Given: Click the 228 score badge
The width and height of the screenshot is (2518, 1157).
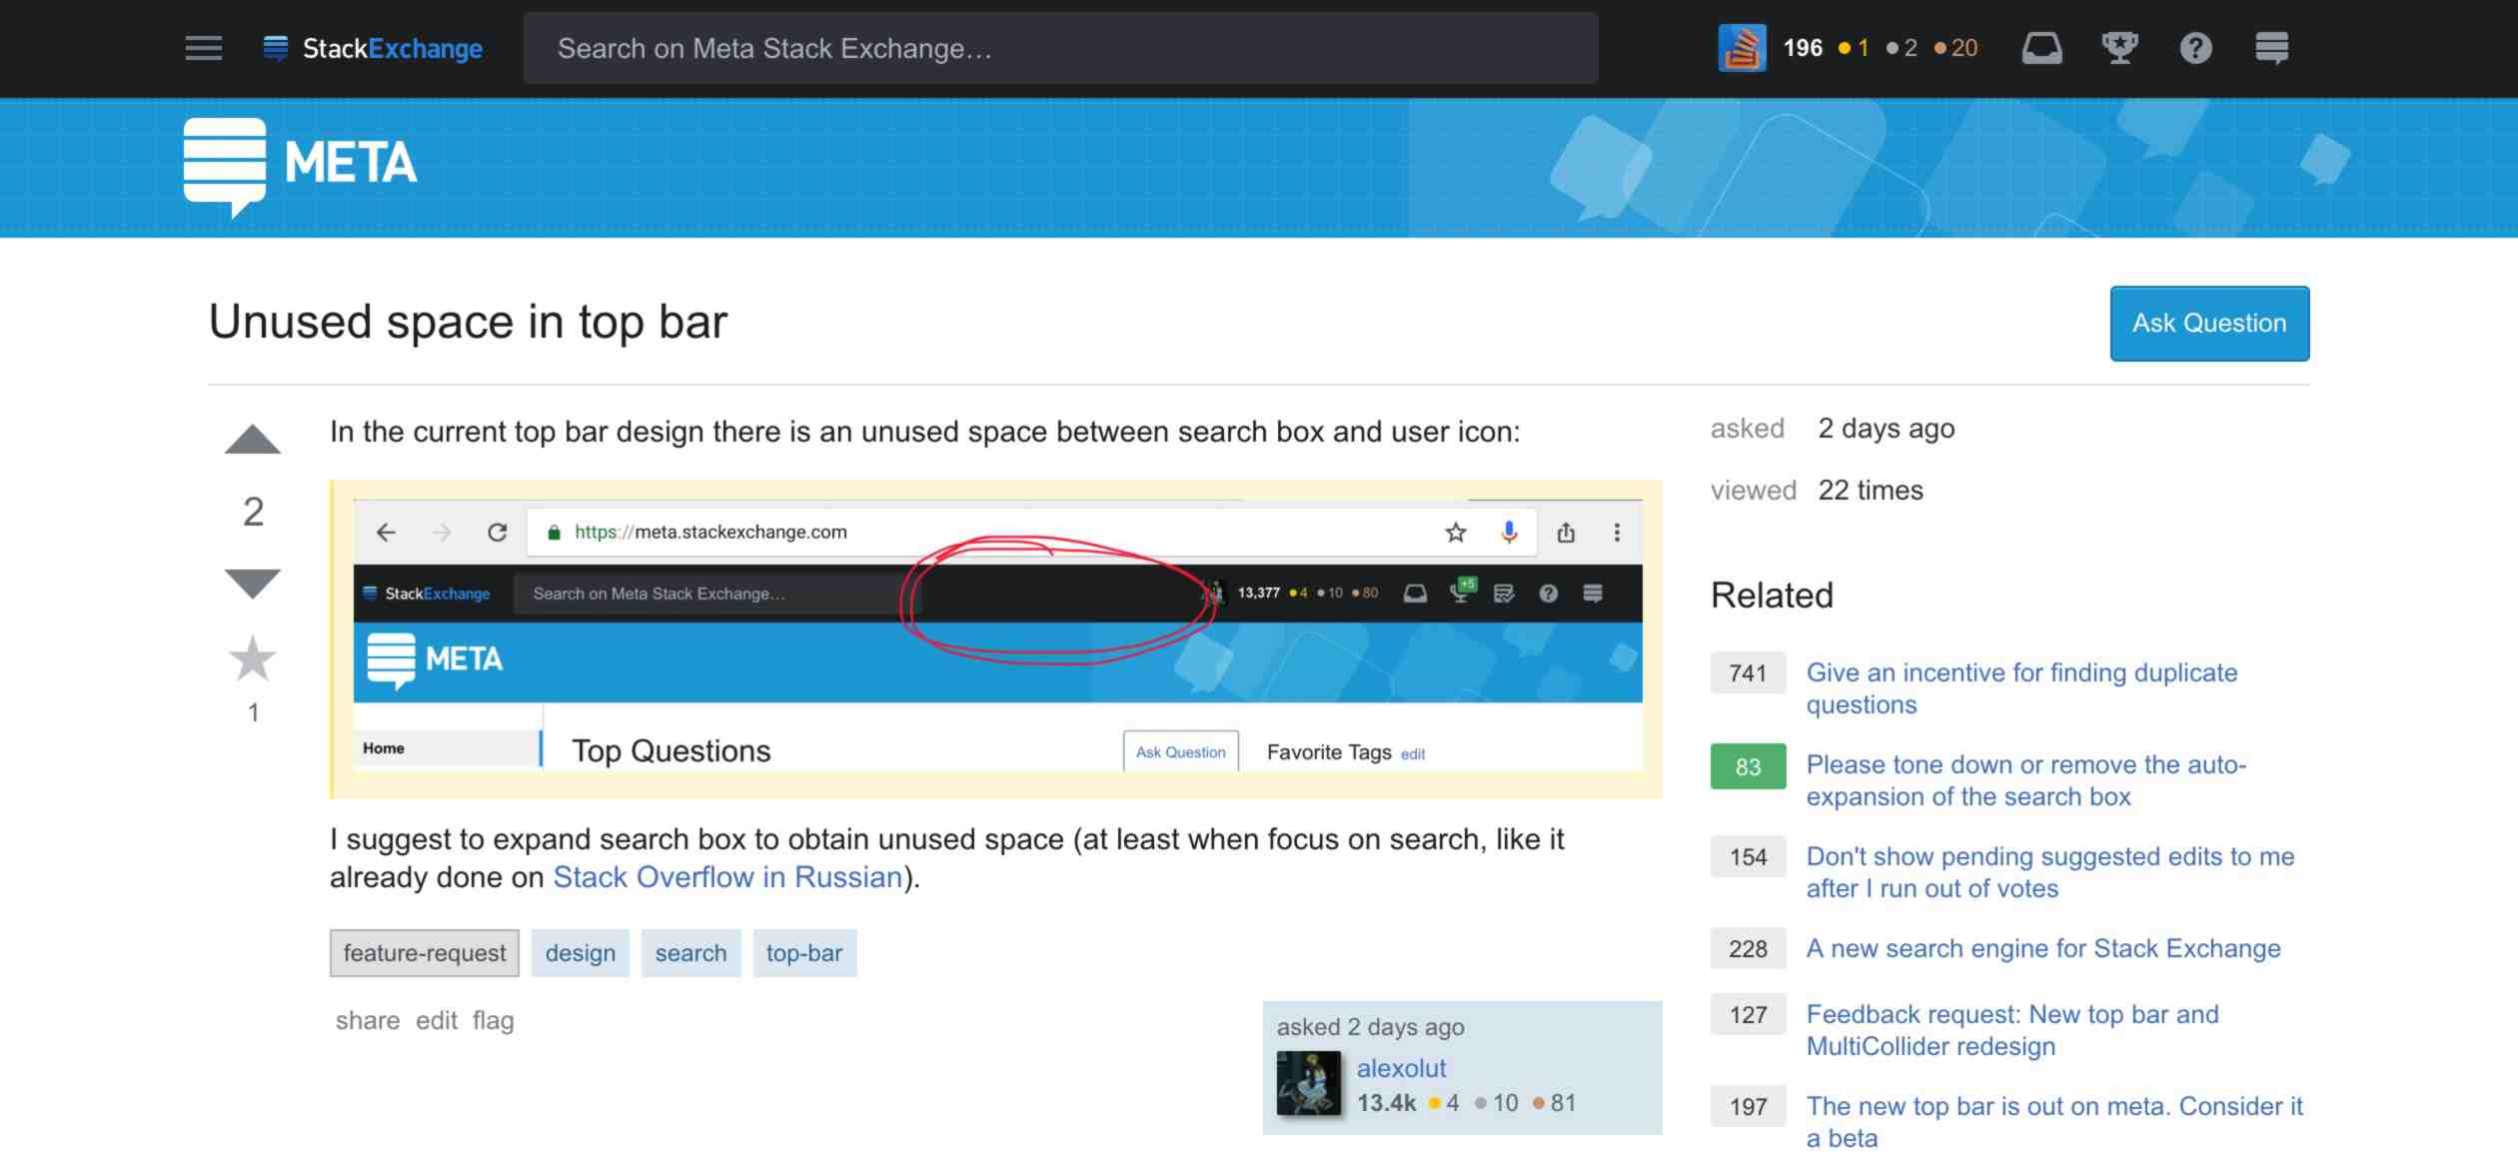Looking at the screenshot, I should 1748,949.
